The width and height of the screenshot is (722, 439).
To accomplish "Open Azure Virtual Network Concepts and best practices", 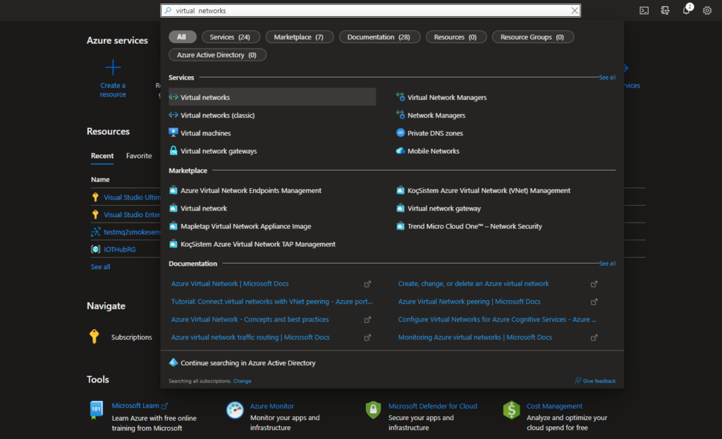I will (250, 319).
